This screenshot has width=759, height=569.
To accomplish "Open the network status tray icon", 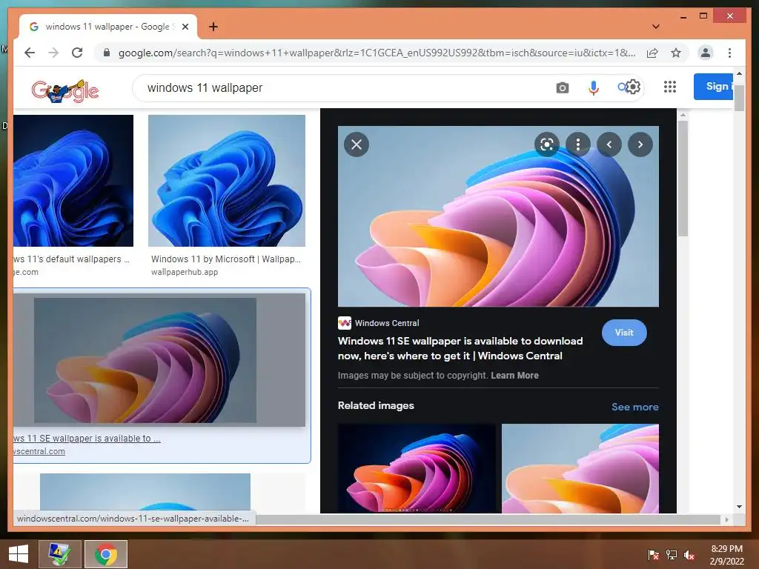I will coord(672,554).
